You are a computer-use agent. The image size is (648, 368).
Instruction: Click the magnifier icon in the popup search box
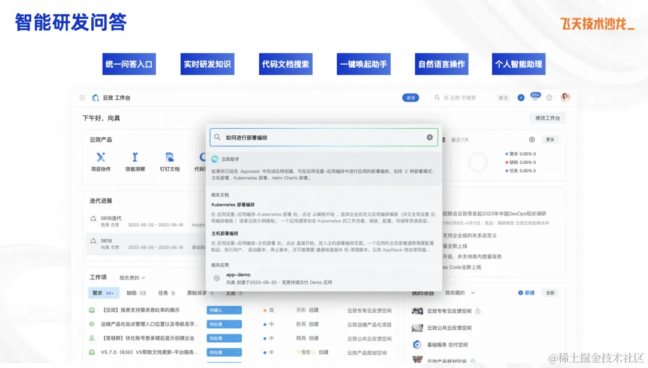(x=217, y=137)
